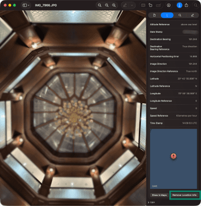Click the blurred Date Stamp value
The width and height of the screenshot is (201, 206).
[190, 32]
